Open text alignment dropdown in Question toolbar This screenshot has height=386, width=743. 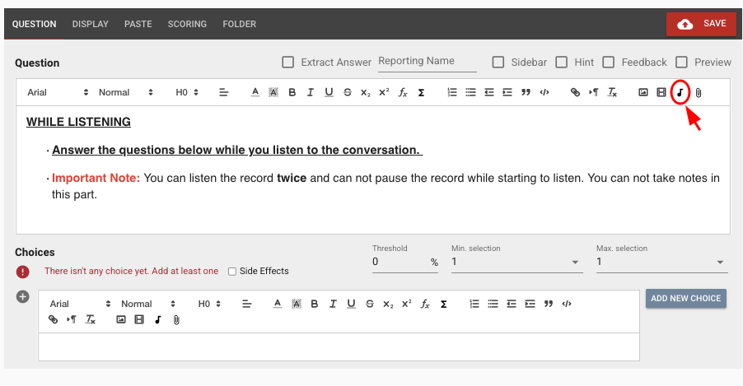[x=224, y=92]
